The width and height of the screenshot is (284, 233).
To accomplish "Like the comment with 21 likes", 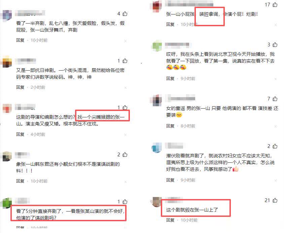I will click(x=275, y=200).
